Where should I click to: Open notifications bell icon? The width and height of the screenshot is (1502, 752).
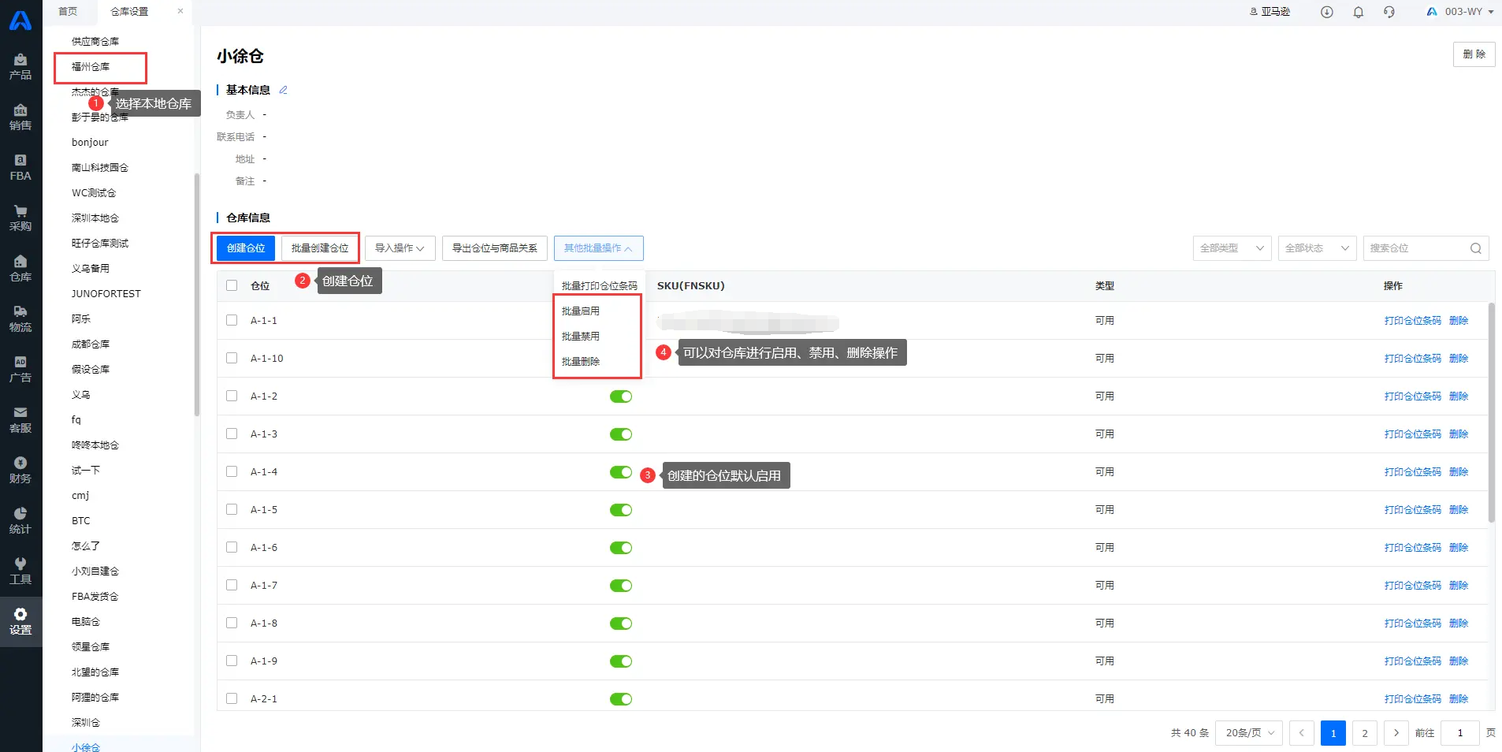(1359, 12)
